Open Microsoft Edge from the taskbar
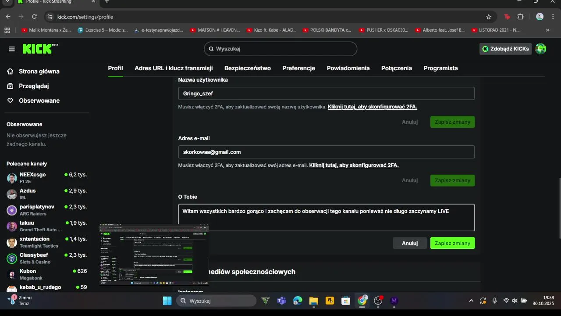Image resolution: width=561 pixels, height=316 pixels. tap(298, 301)
